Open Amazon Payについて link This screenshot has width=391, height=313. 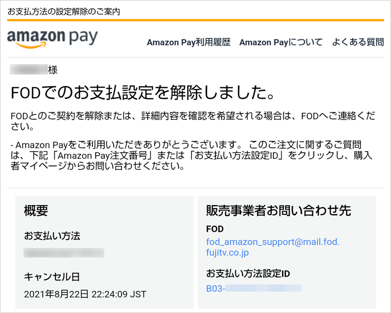(281, 42)
